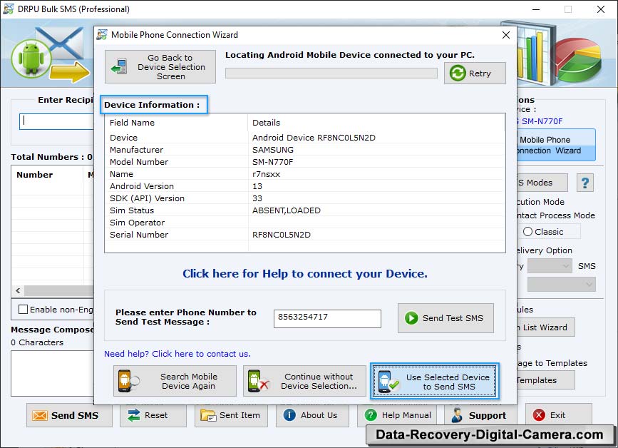Click the envelope icon on Send SMS button
The height and width of the screenshot is (448, 618).
39,416
